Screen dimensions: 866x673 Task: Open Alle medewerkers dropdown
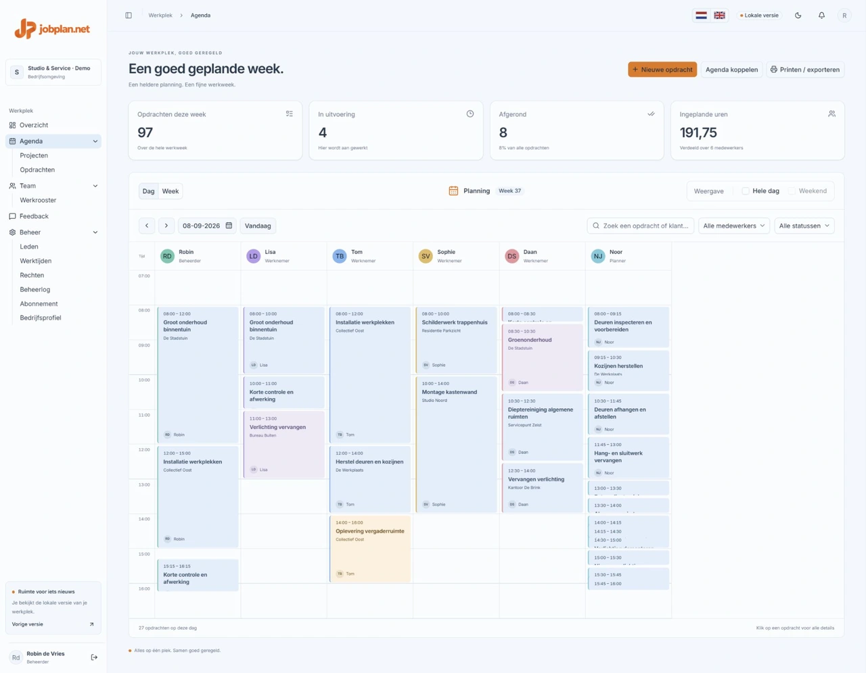click(734, 226)
